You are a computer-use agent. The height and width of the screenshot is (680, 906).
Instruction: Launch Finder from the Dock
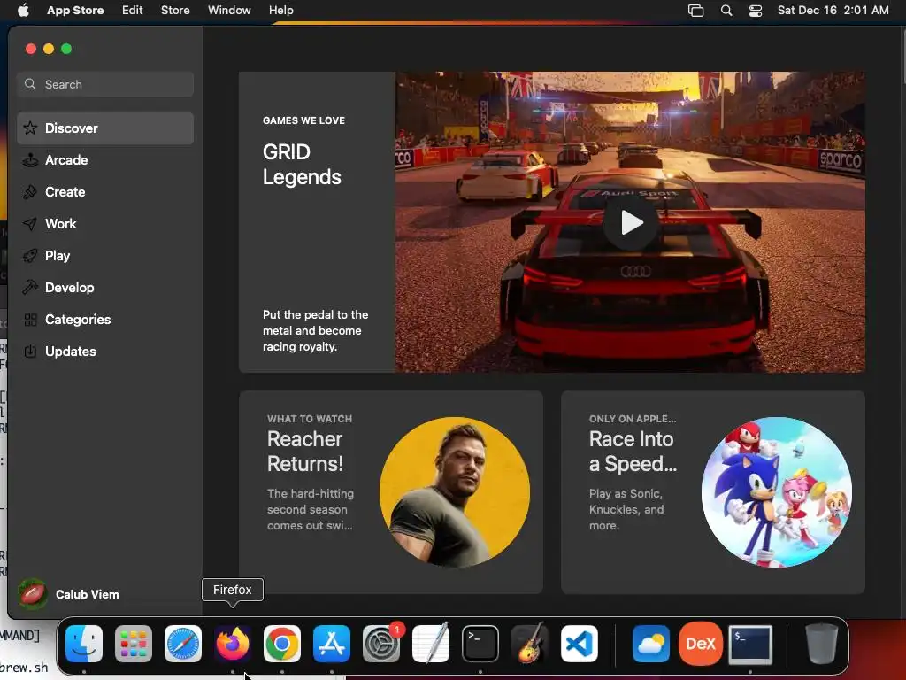84,644
